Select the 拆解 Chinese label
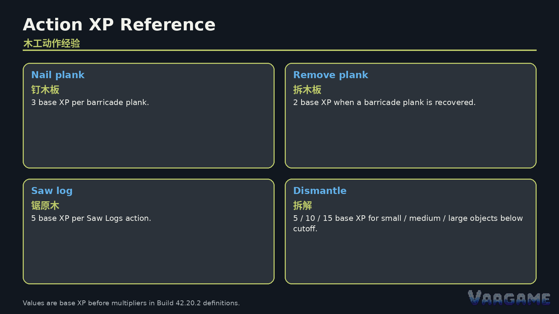 (303, 205)
